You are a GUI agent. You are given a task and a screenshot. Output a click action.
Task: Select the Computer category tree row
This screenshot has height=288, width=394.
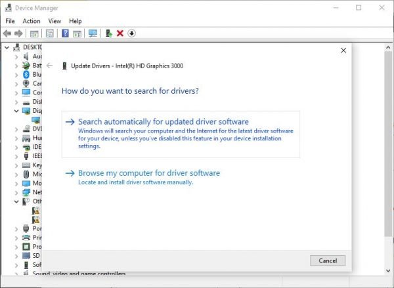point(32,93)
